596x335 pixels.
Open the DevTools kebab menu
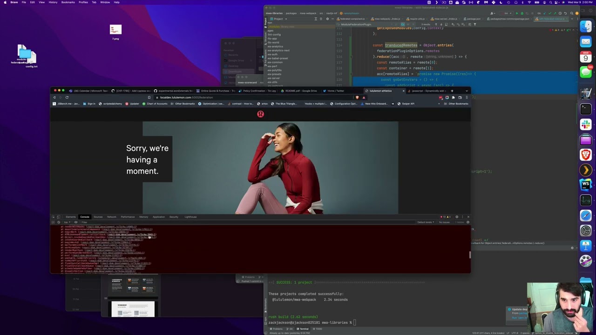pyautogui.click(x=462, y=217)
